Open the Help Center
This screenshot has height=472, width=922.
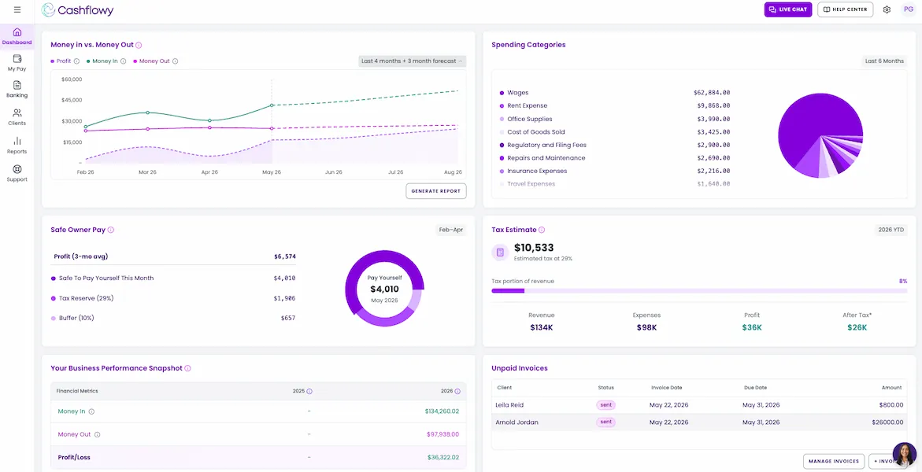(845, 9)
